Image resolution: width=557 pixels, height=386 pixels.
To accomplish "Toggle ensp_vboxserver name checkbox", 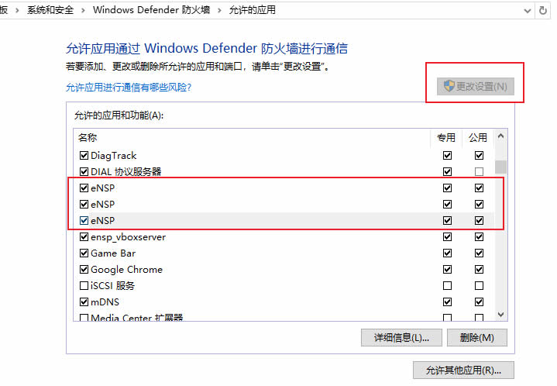I will click(x=84, y=236).
